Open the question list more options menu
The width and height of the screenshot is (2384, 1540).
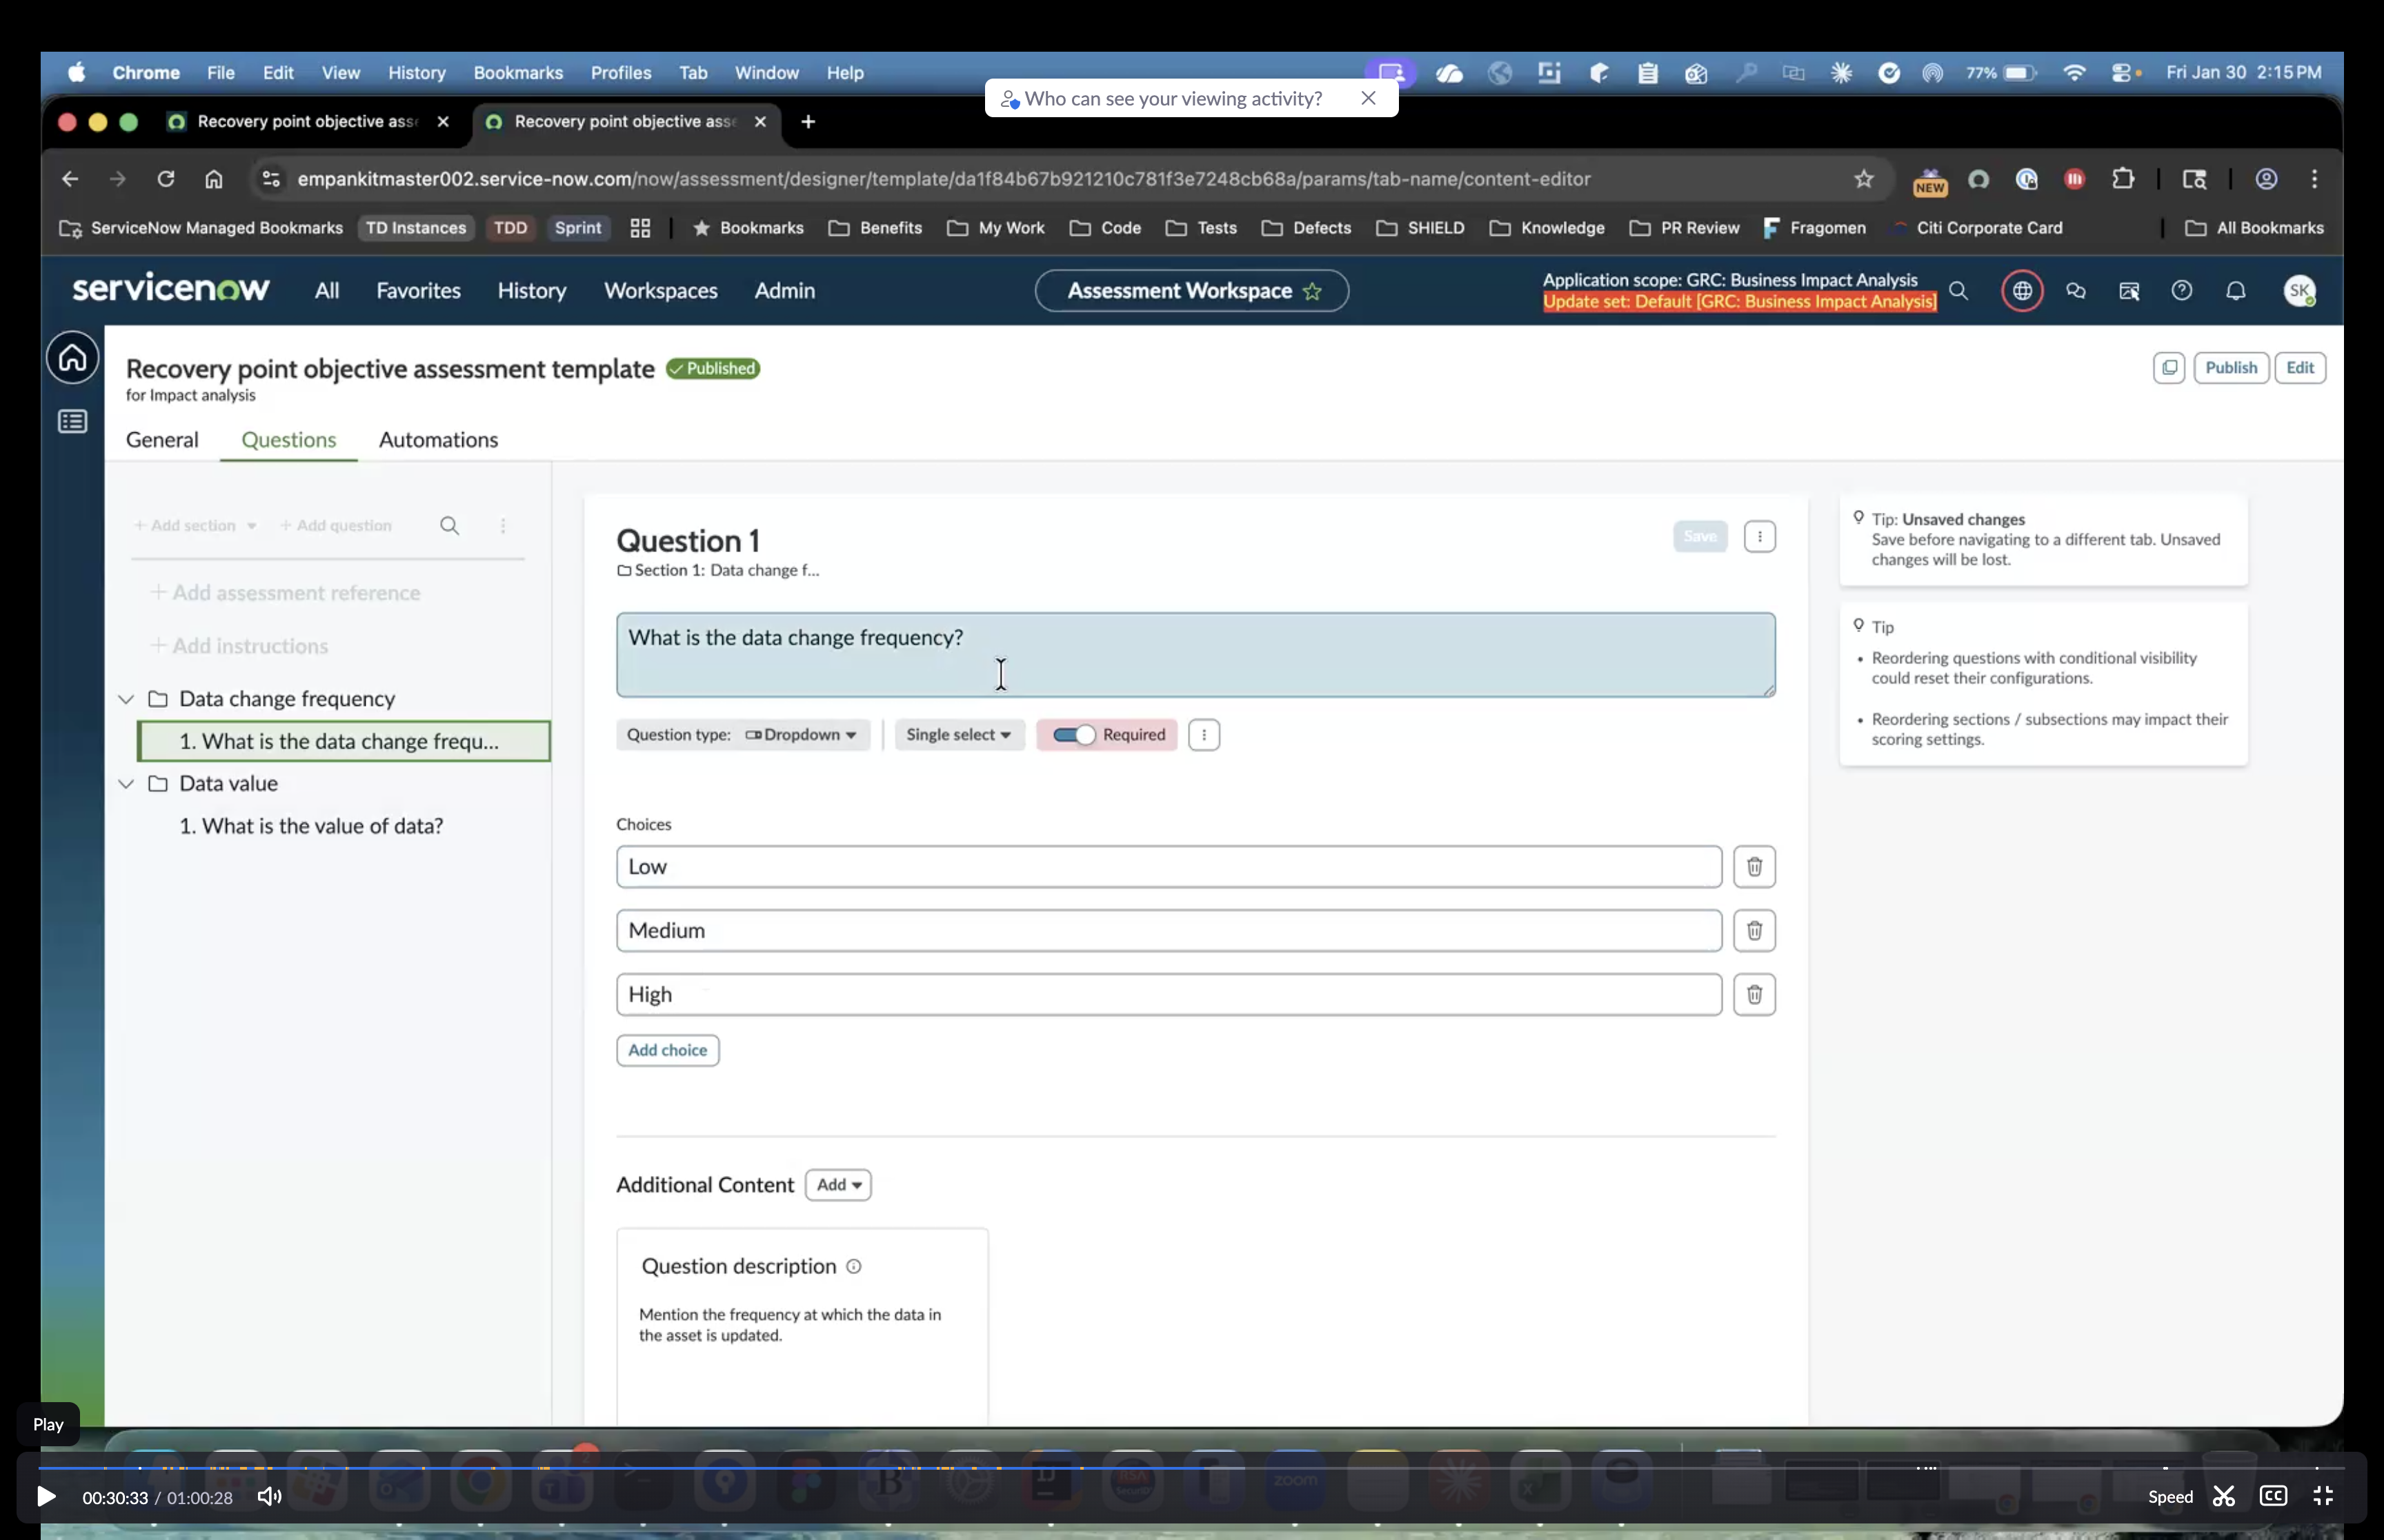[x=502, y=525]
